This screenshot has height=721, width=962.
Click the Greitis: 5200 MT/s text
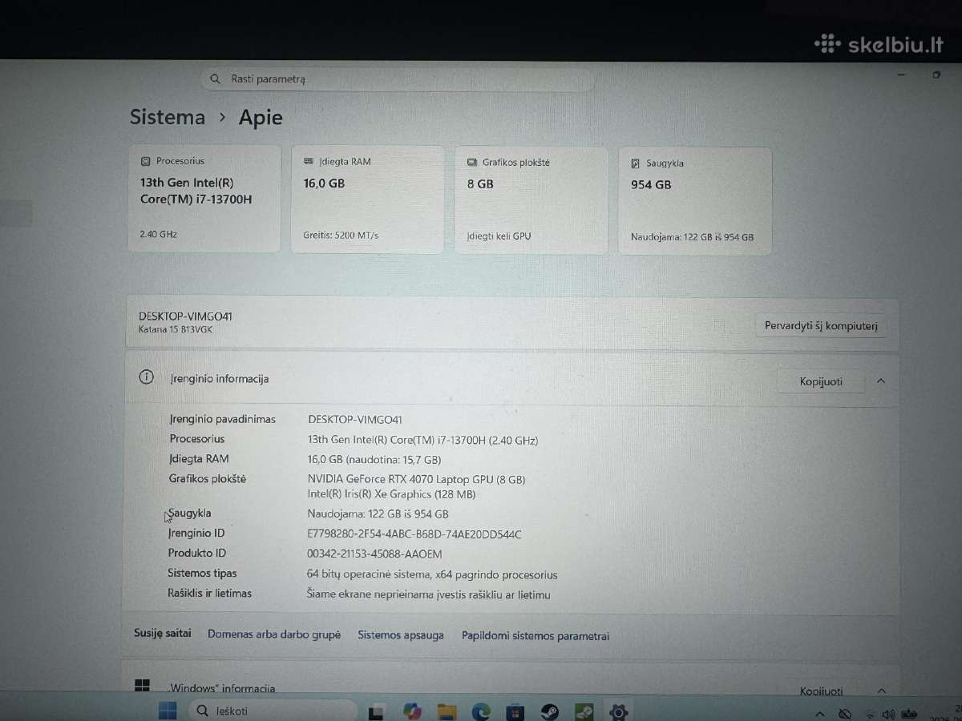(x=341, y=236)
